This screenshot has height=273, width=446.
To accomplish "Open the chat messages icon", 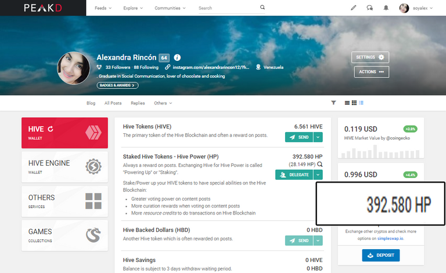I will (x=369, y=8).
